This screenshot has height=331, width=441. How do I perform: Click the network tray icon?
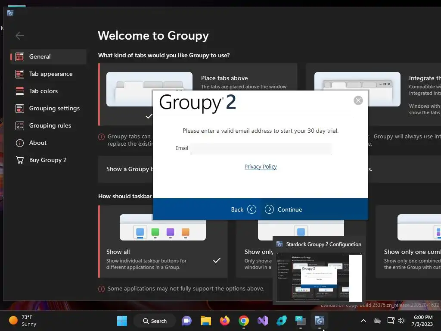pyautogui.click(x=391, y=321)
